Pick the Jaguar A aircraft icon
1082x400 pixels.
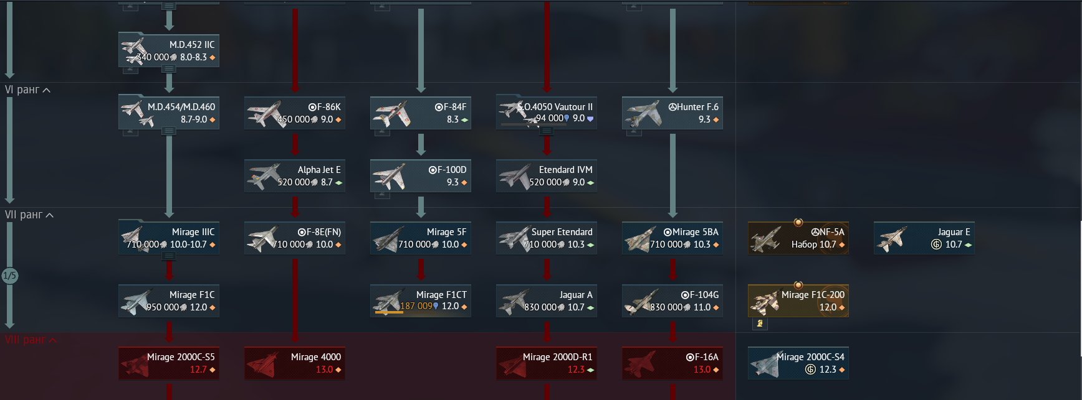(515, 301)
